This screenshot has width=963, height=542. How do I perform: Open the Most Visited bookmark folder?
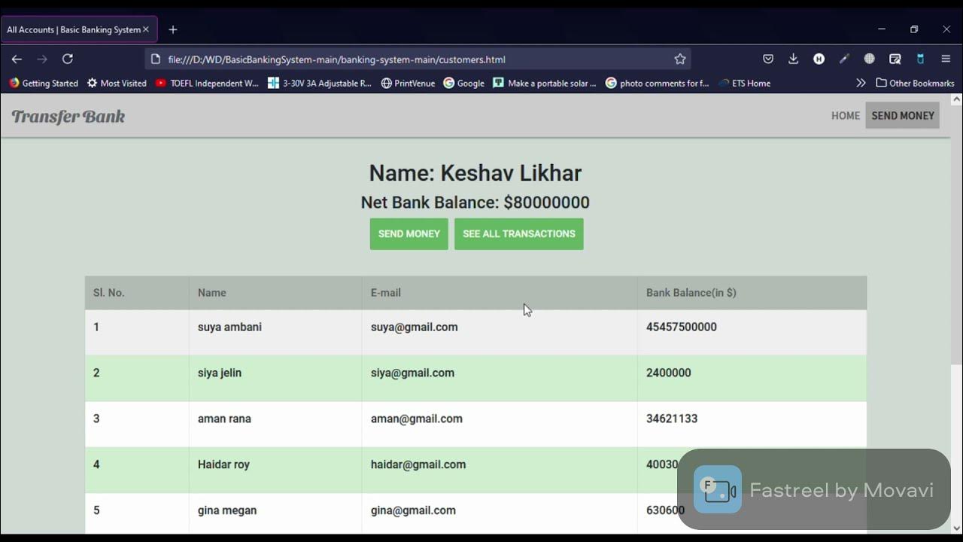pos(117,83)
